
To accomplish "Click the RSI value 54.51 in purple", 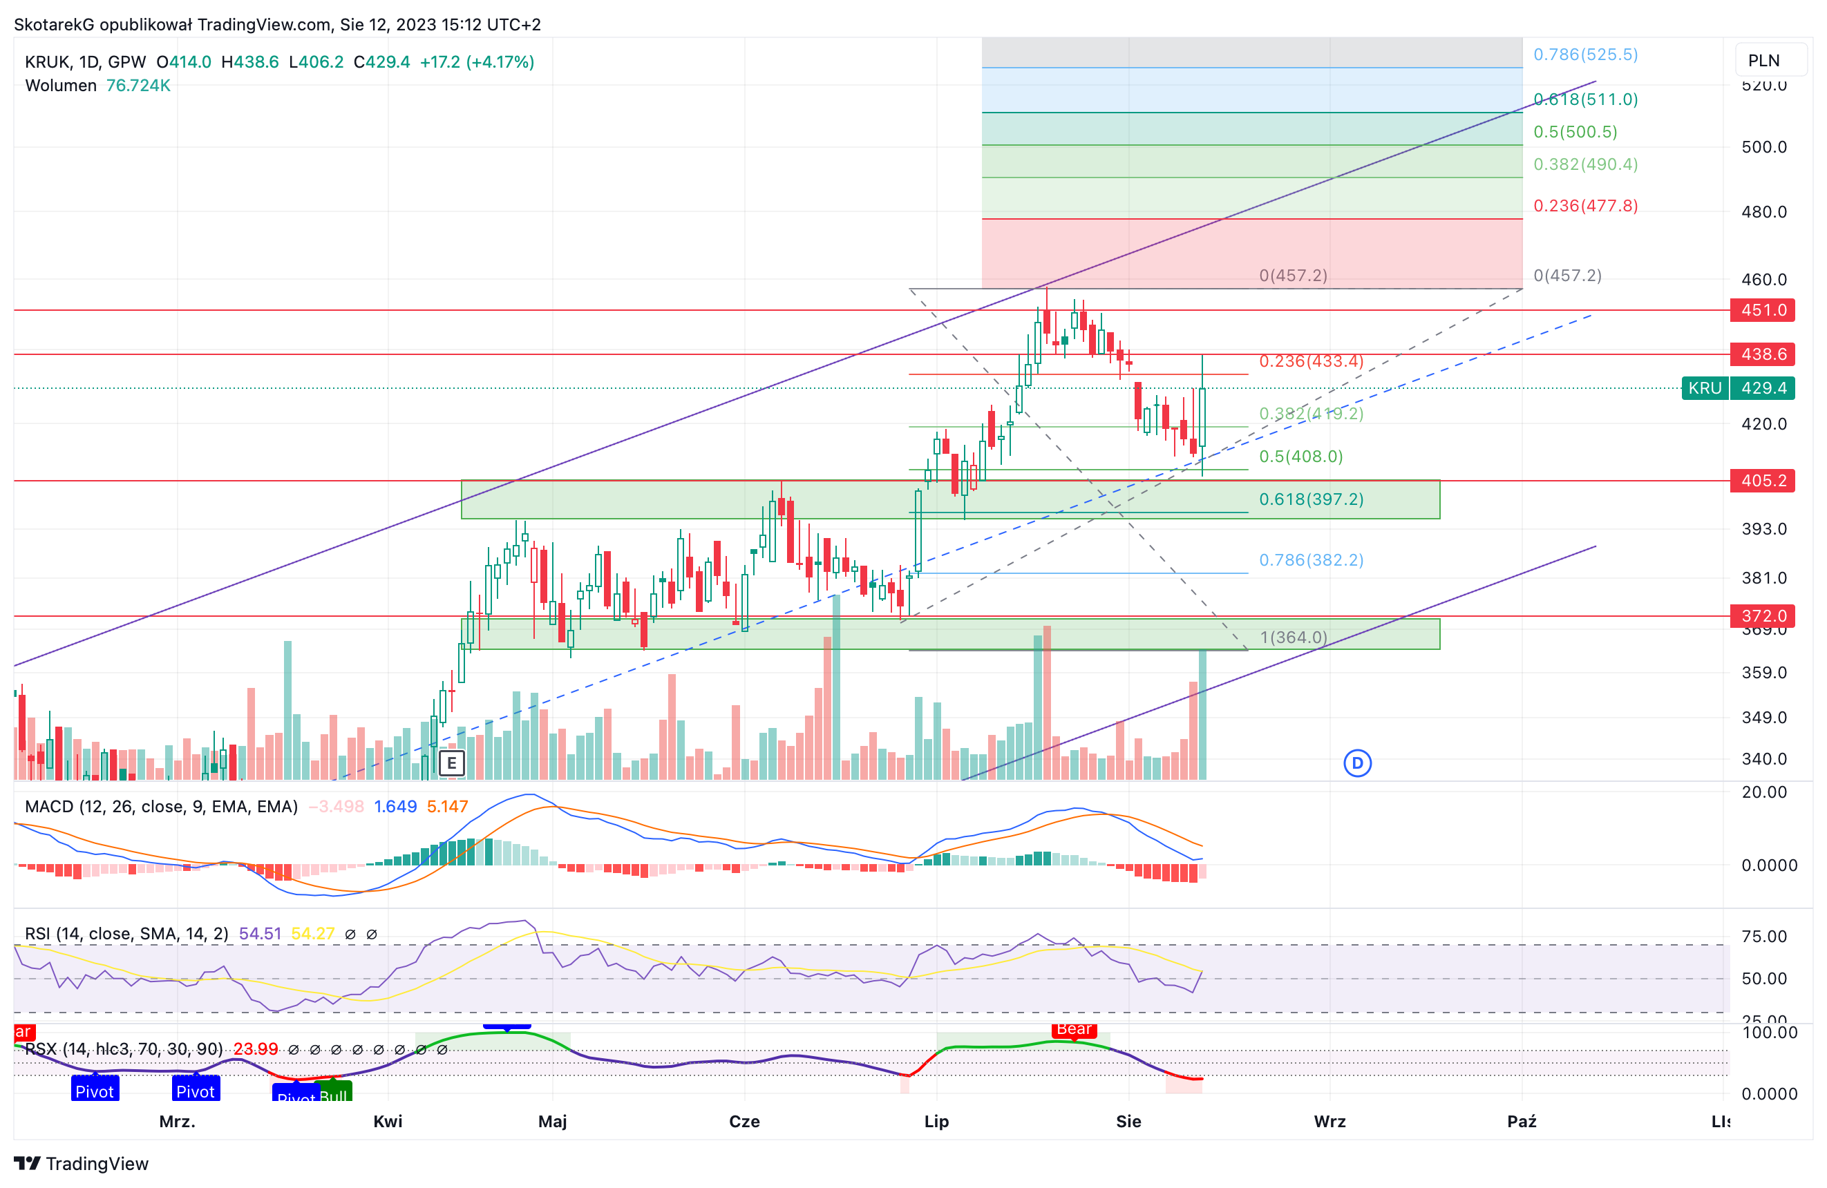I will pos(261,933).
